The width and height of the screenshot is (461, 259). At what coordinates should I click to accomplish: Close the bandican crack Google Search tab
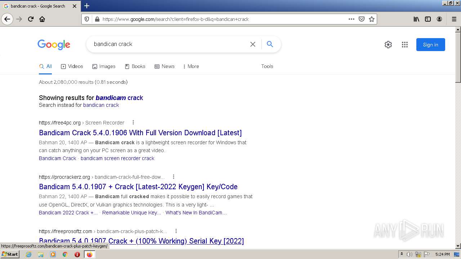(x=75, y=6)
